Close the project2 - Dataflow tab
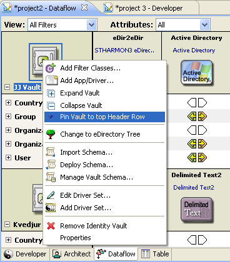 pos(84,7)
